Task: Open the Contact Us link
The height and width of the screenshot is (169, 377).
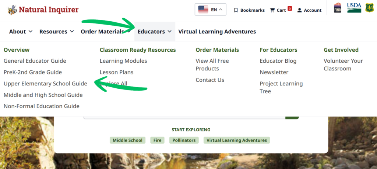Action: (210, 80)
